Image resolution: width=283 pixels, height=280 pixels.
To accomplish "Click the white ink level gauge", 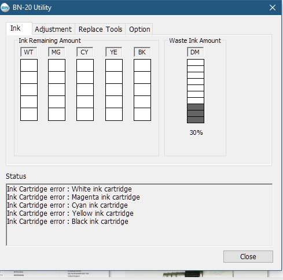I will click(x=29, y=90).
